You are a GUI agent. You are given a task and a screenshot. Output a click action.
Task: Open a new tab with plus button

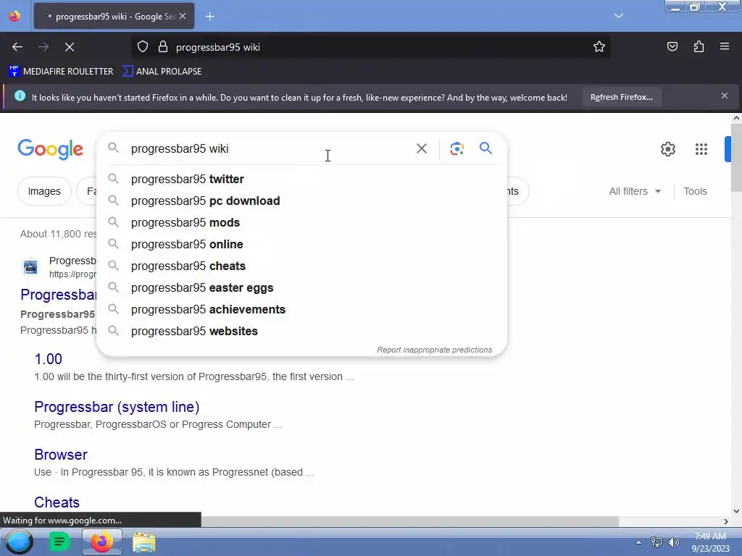click(209, 17)
